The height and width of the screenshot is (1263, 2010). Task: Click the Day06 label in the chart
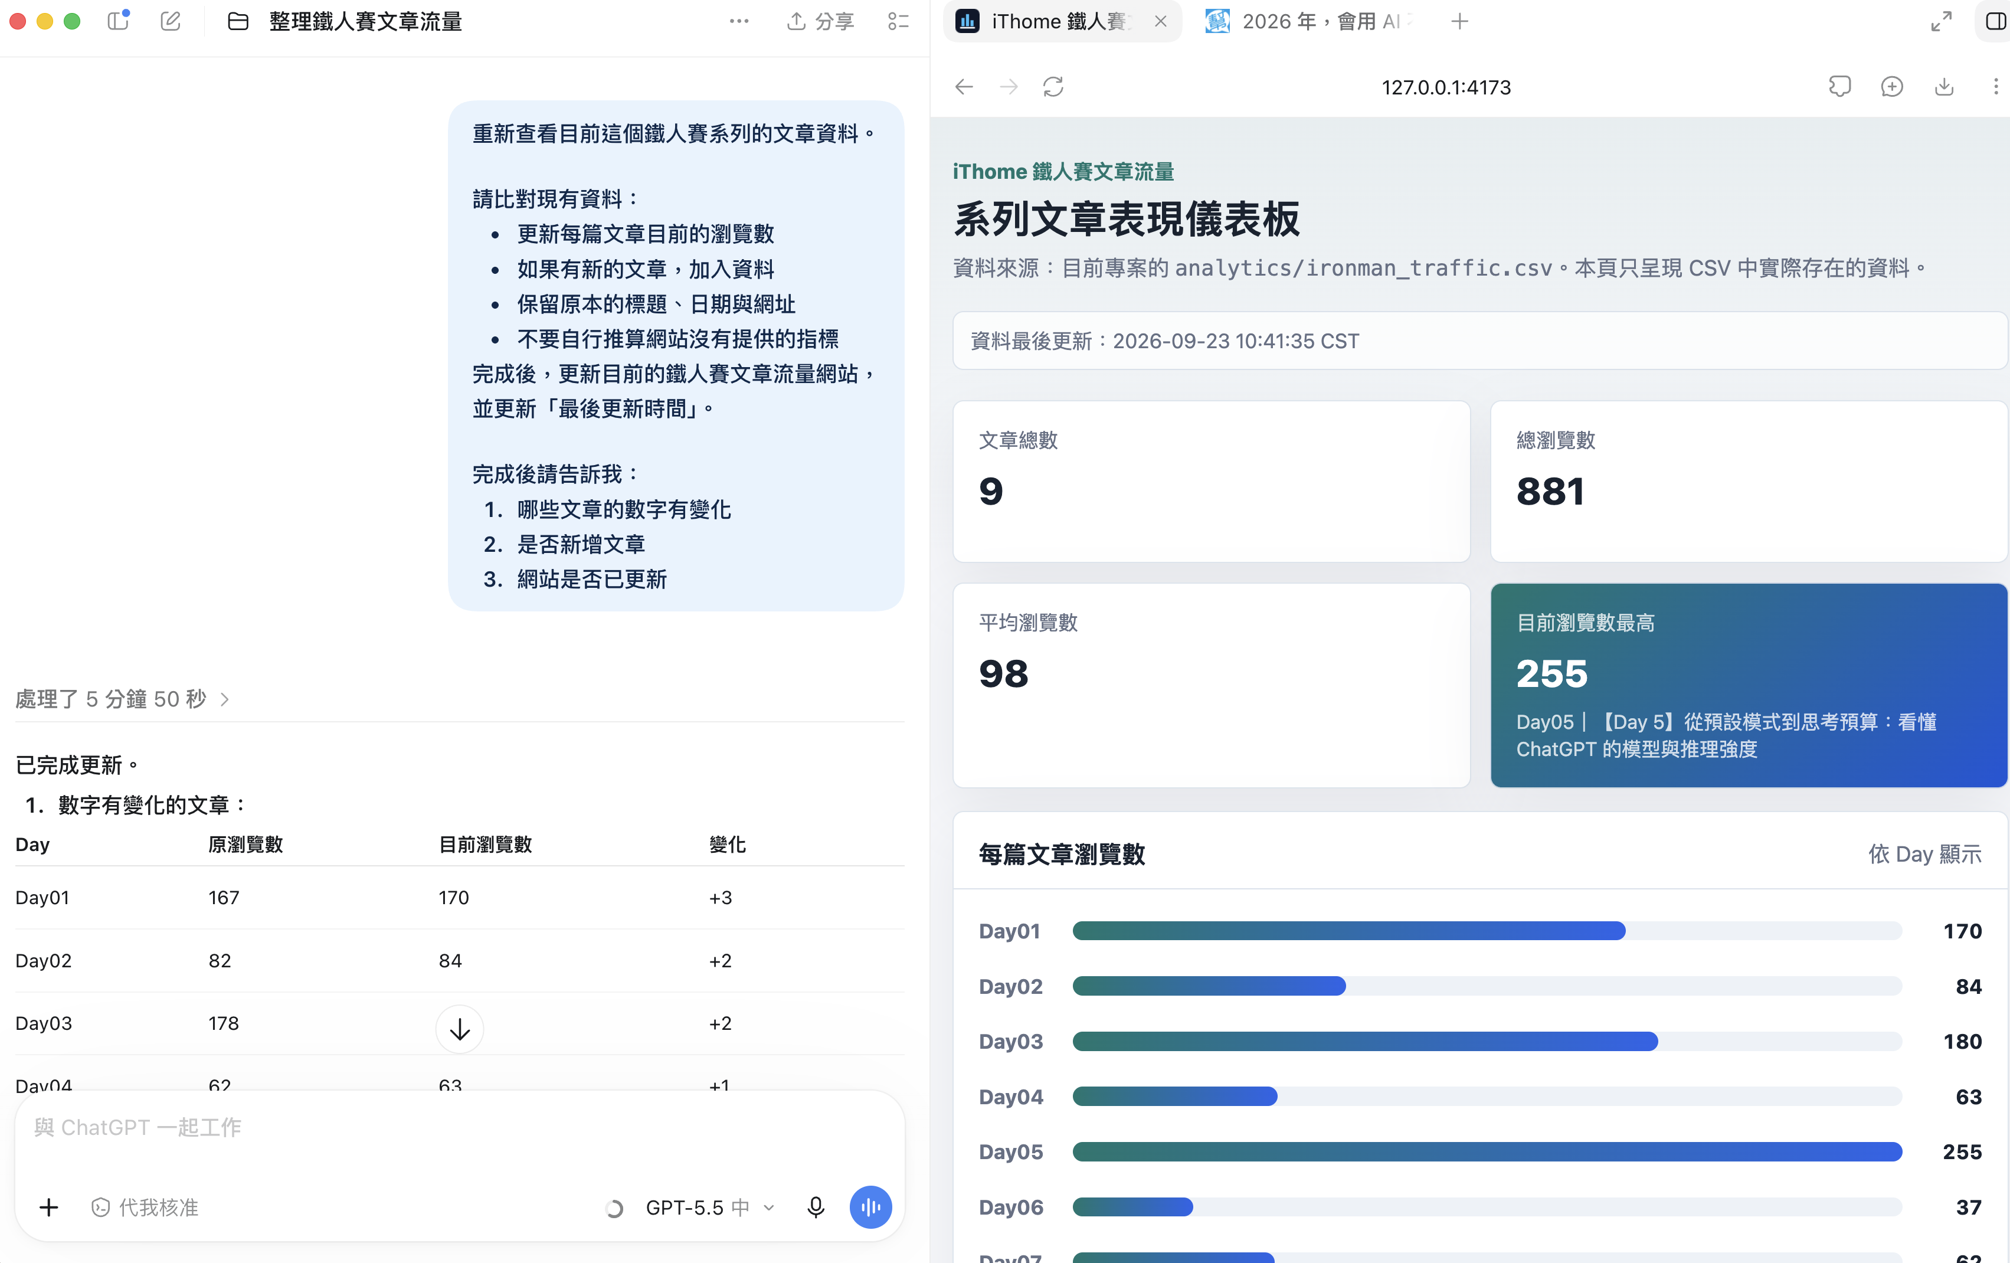[1011, 1207]
